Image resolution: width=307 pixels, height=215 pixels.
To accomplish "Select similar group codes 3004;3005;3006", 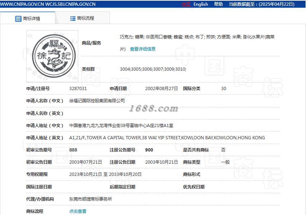I will pyautogui.click(x=153, y=69).
